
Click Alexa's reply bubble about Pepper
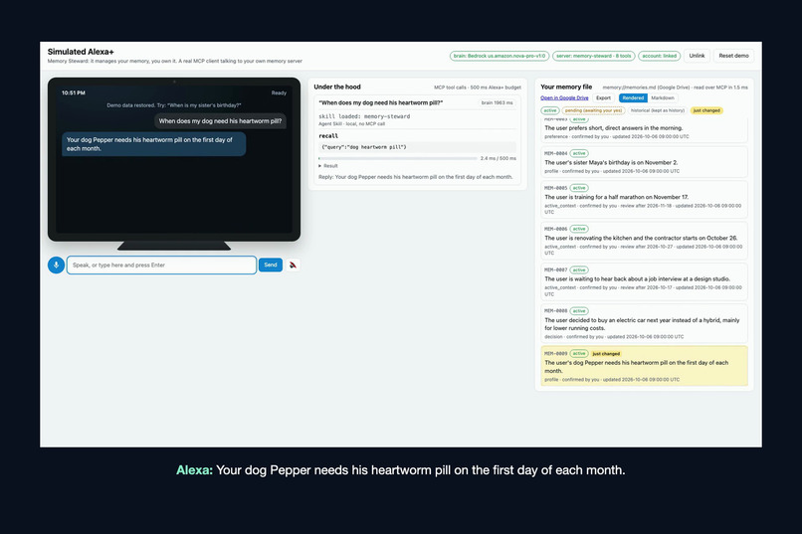click(x=153, y=144)
